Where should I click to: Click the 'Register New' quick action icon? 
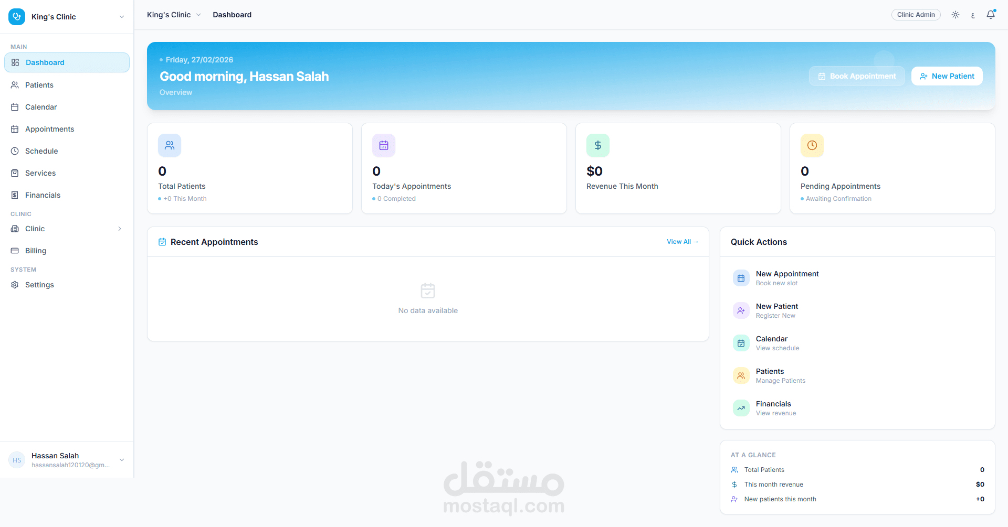pyautogui.click(x=741, y=310)
